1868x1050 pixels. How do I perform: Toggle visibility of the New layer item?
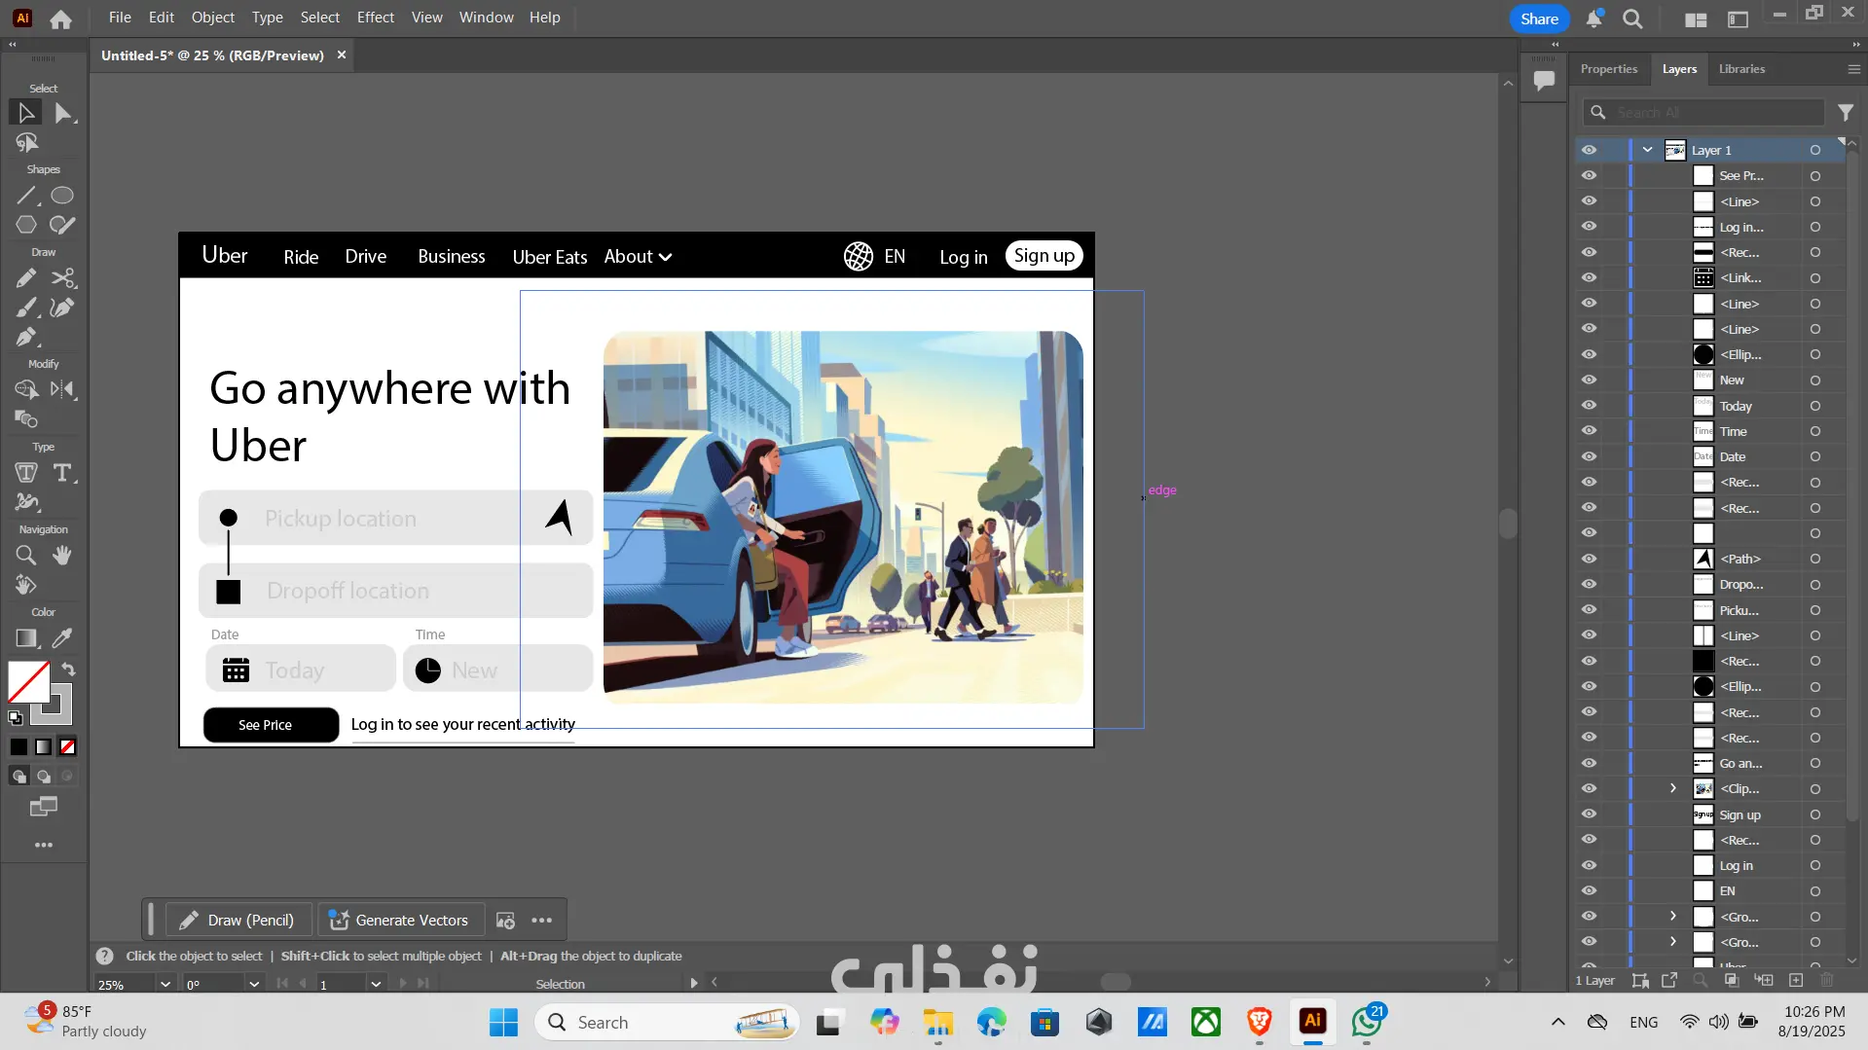point(1589,380)
